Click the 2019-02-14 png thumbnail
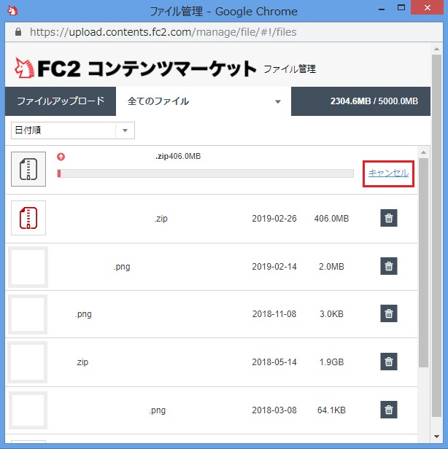The height and width of the screenshot is (449, 448). tap(28, 266)
